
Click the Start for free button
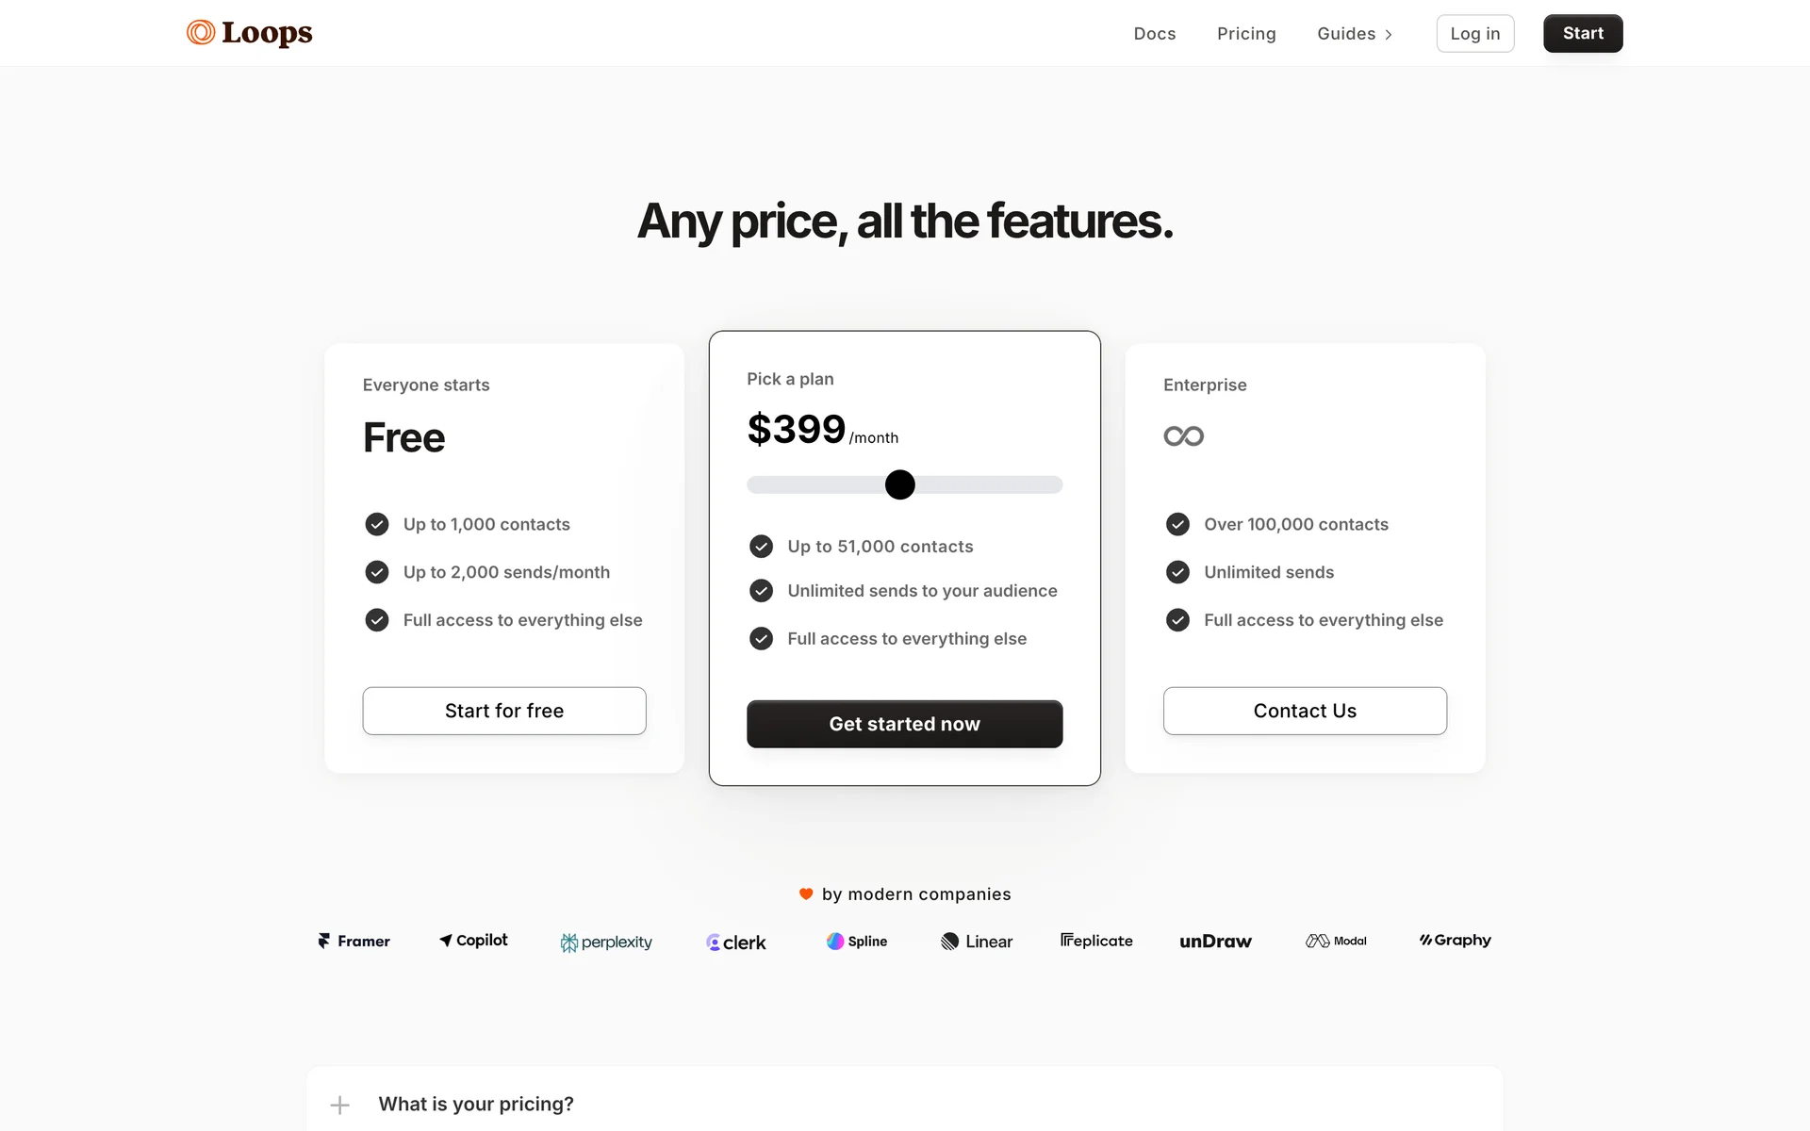[x=504, y=711]
